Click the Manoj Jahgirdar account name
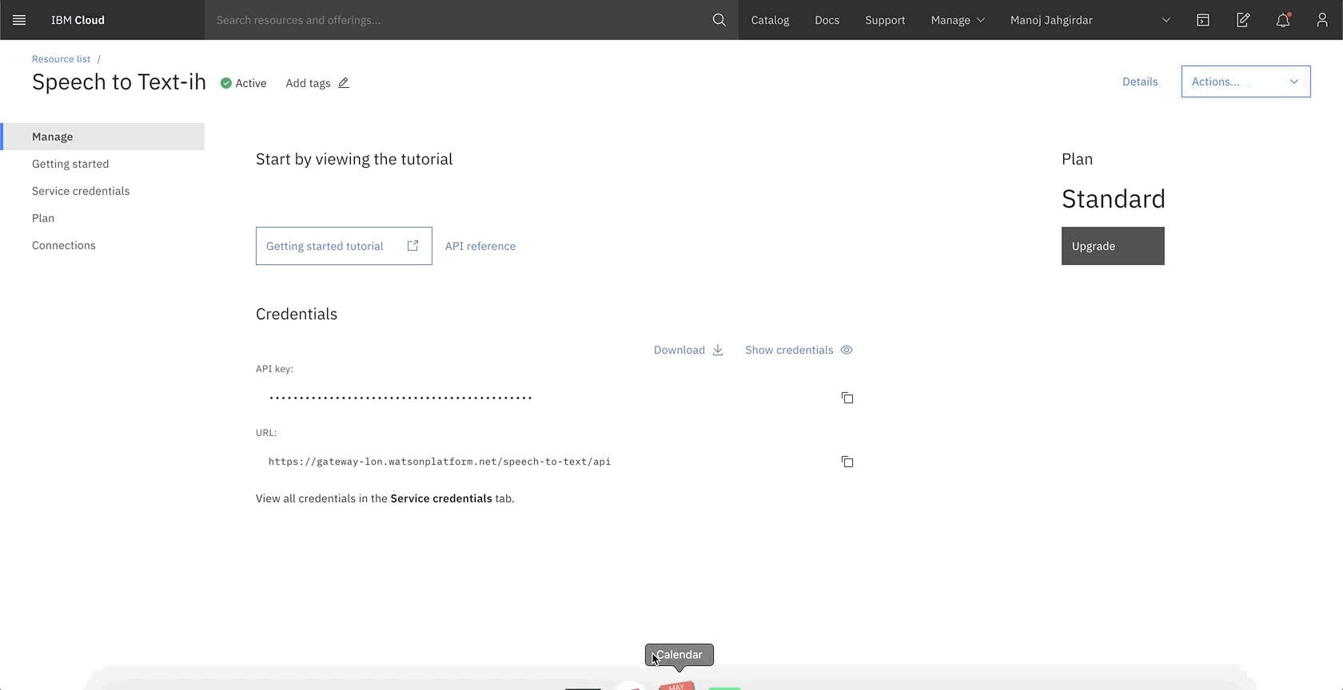The width and height of the screenshot is (1343, 690). [1051, 20]
